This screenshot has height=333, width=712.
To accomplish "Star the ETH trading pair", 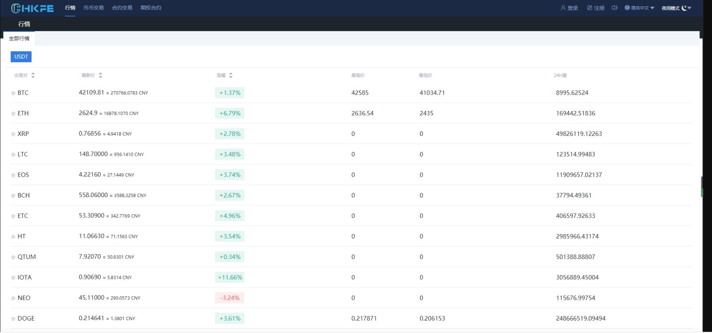I will pos(13,113).
